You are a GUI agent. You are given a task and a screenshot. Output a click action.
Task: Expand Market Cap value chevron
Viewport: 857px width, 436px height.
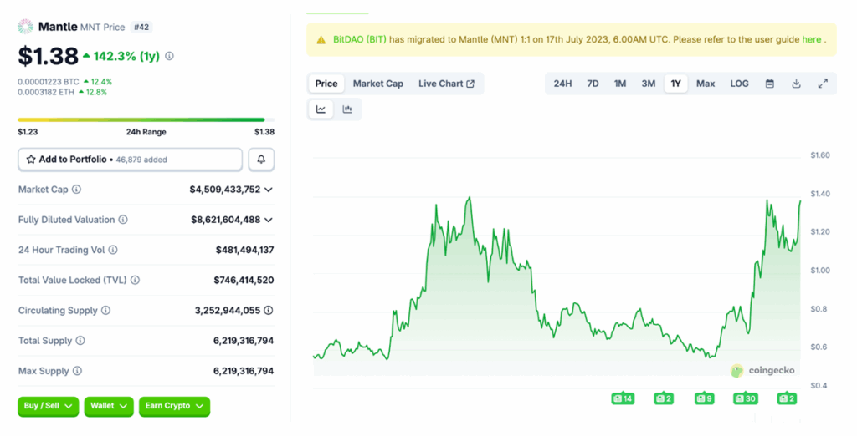pyautogui.click(x=269, y=190)
